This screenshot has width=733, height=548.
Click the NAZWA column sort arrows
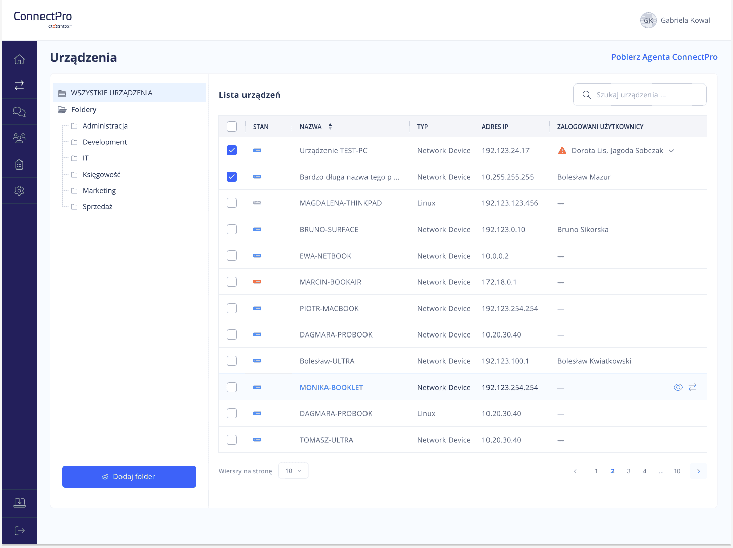[x=330, y=127]
